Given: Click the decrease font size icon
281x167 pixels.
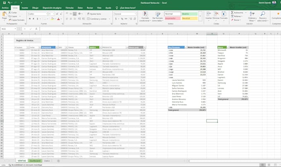Looking at the screenshot, I should (61, 14).
